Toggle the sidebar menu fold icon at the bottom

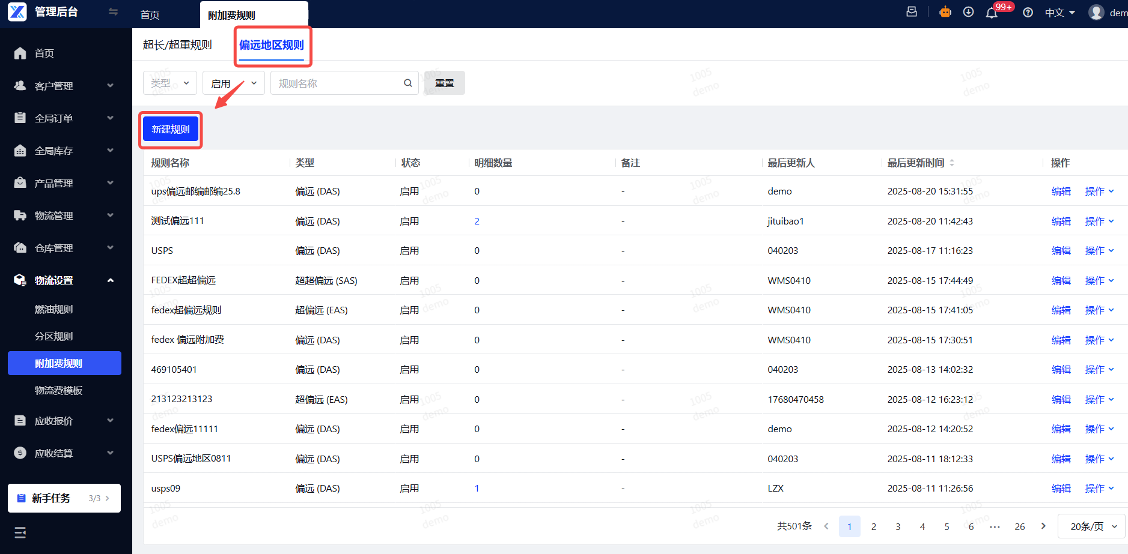[20, 532]
